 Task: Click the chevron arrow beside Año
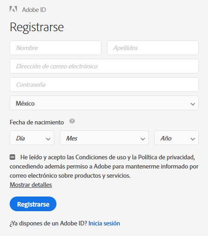tap(193, 139)
